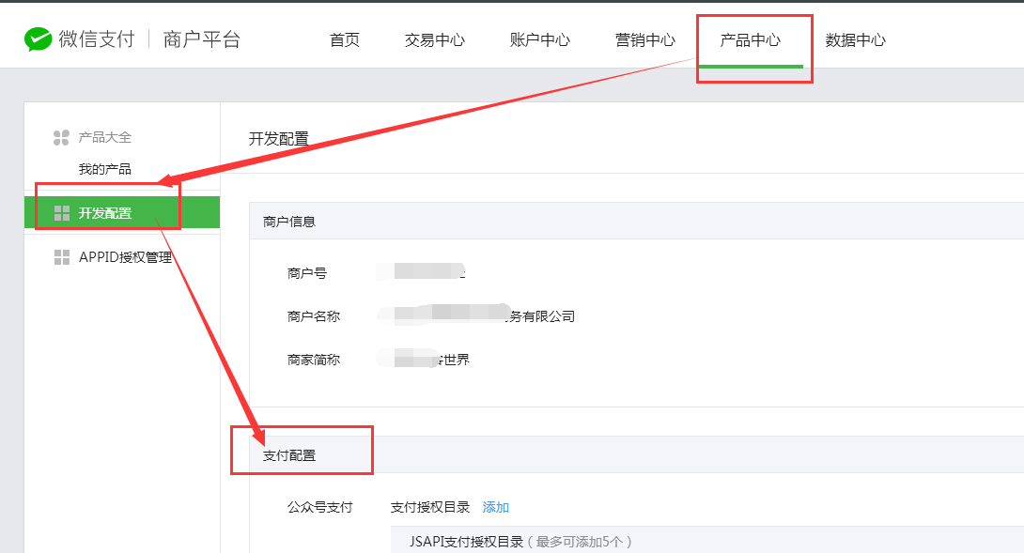This screenshot has width=1024, height=553.
Task: Select the 产品中心 tab
Action: (x=751, y=39)
